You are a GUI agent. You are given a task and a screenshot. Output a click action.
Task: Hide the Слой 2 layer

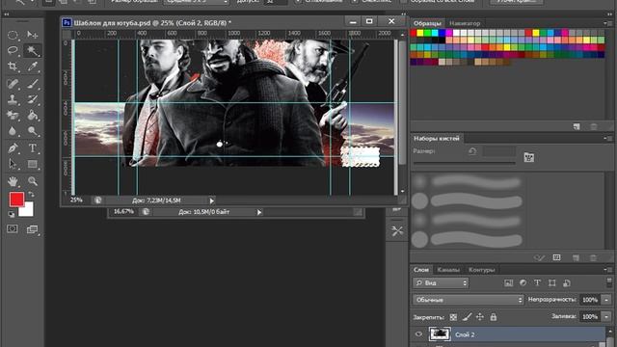[418, 334]
